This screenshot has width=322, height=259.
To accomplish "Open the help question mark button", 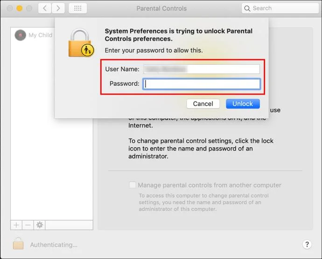I will coord(307,244).
